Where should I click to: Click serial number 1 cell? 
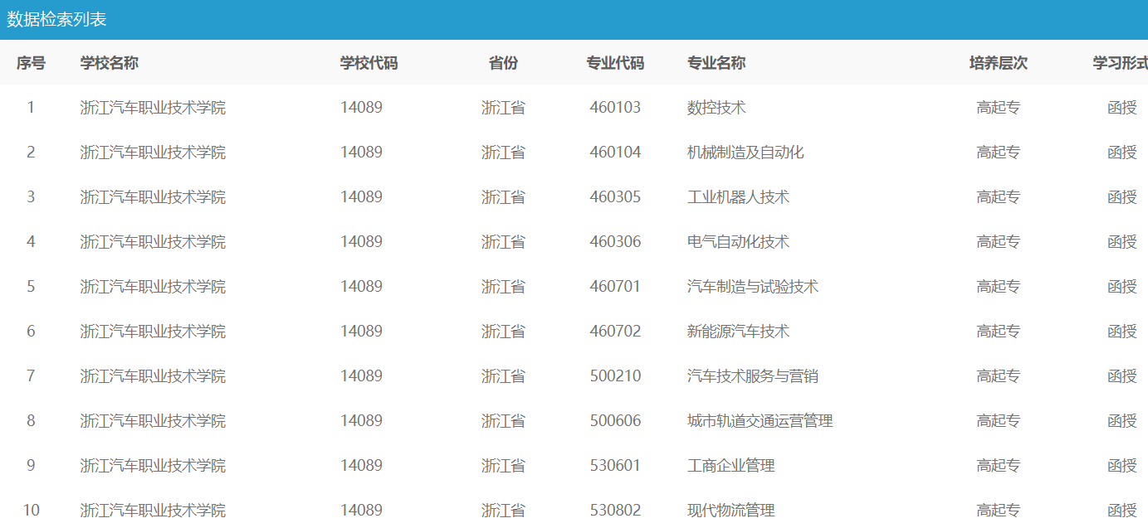(31, 108)
